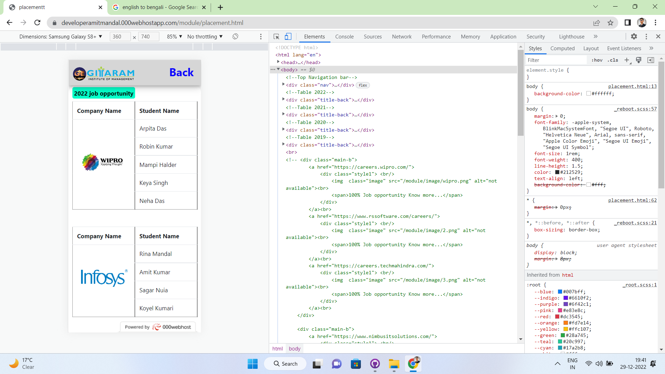Open GitHub Desktop from taskbar
The width and height of the screenshot is (665, 374).
(375, 364)
